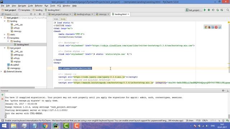Collapse the test_project root folder
The width and height of the screenshot is (230, 129).
(1, 18)
